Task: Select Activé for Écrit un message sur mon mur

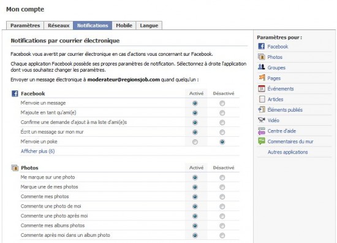Action: pyautogui.click(x=195, y=132)
